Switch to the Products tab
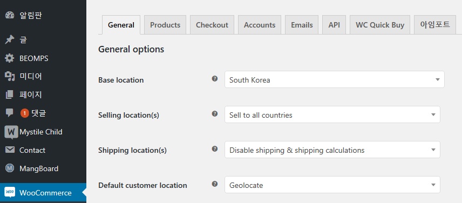Viewport: 462px width, 203px height. [165, 25]
